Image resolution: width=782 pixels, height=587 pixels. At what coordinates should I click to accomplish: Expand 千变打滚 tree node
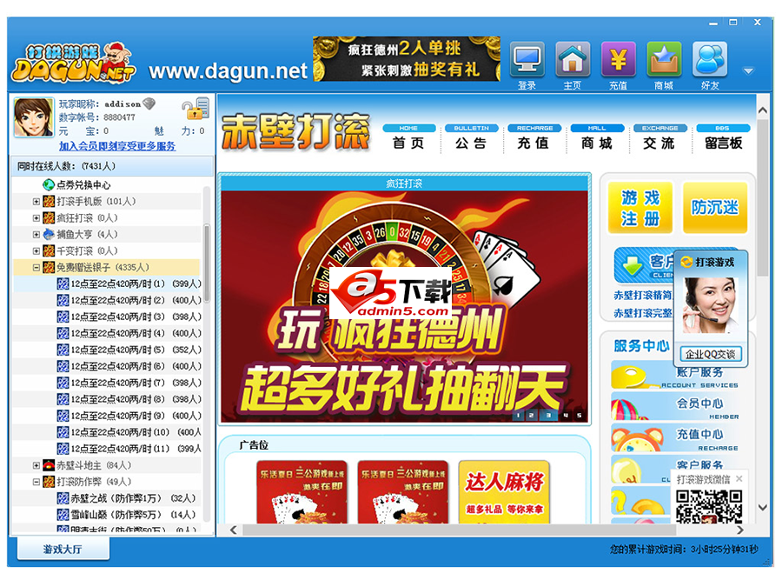click(x=36, y=251)
